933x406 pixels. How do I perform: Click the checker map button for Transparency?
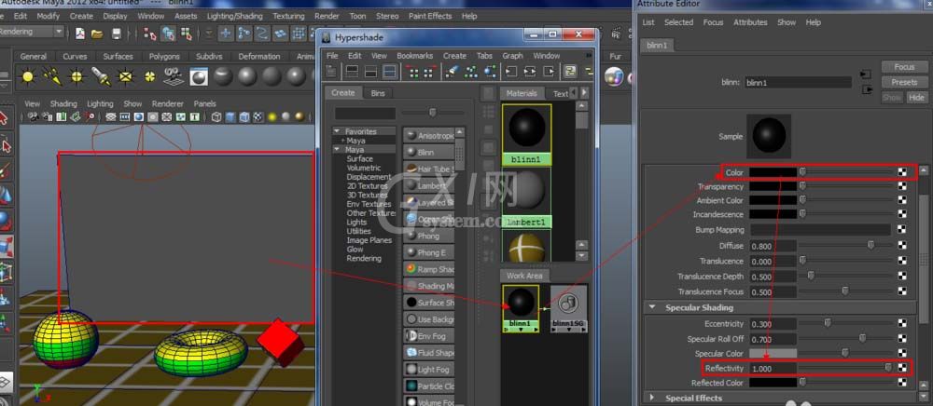coord(902,186)
